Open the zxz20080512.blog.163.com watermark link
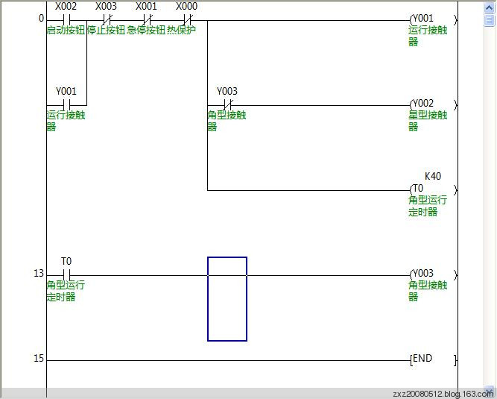 click(x=443, y=394)
